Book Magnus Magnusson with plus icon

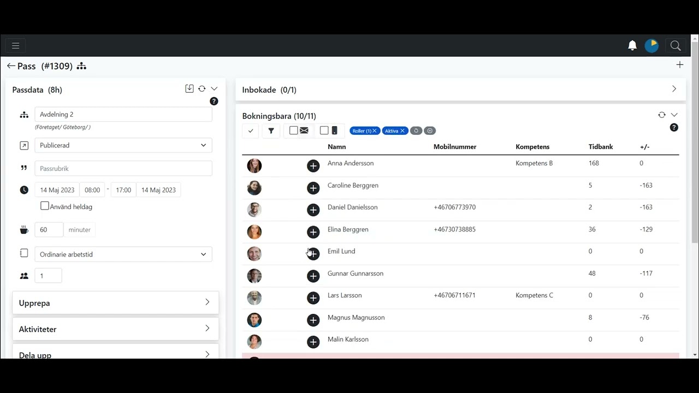point(313,320)
